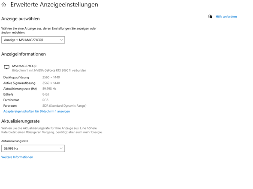Image resolution: width=253 pixels, height=189 pixels.
Task: Open the 59,998 Hz refresh rate dropdown
Action: pyautogui.click(x=33, y=148)
